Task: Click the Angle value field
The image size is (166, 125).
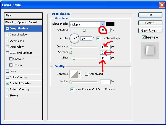Action: pyautogui.click(x=86, y=39)
